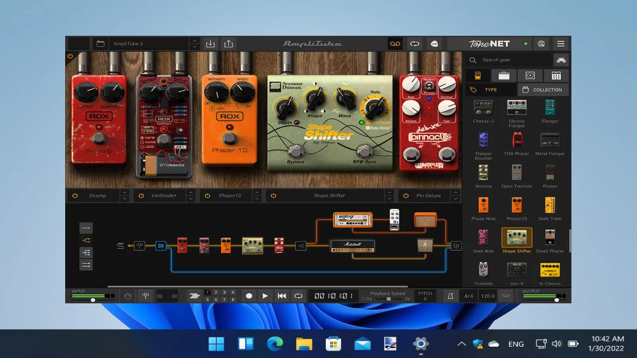Image resolution: width=637 pixels, height=358 pixels.
Task: Click the down arrow for Shape Shifter slot
Action: pyautogui.click(x=389, y=198)
